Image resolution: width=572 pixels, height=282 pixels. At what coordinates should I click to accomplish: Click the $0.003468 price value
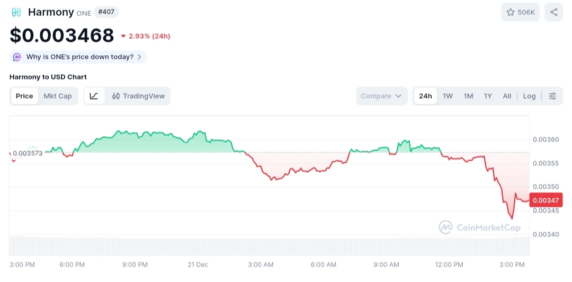click(61, 36)
